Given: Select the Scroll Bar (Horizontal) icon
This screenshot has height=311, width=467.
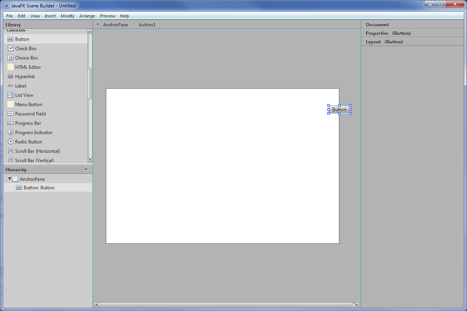Looking at the screenshot, I should click(11, 151).
